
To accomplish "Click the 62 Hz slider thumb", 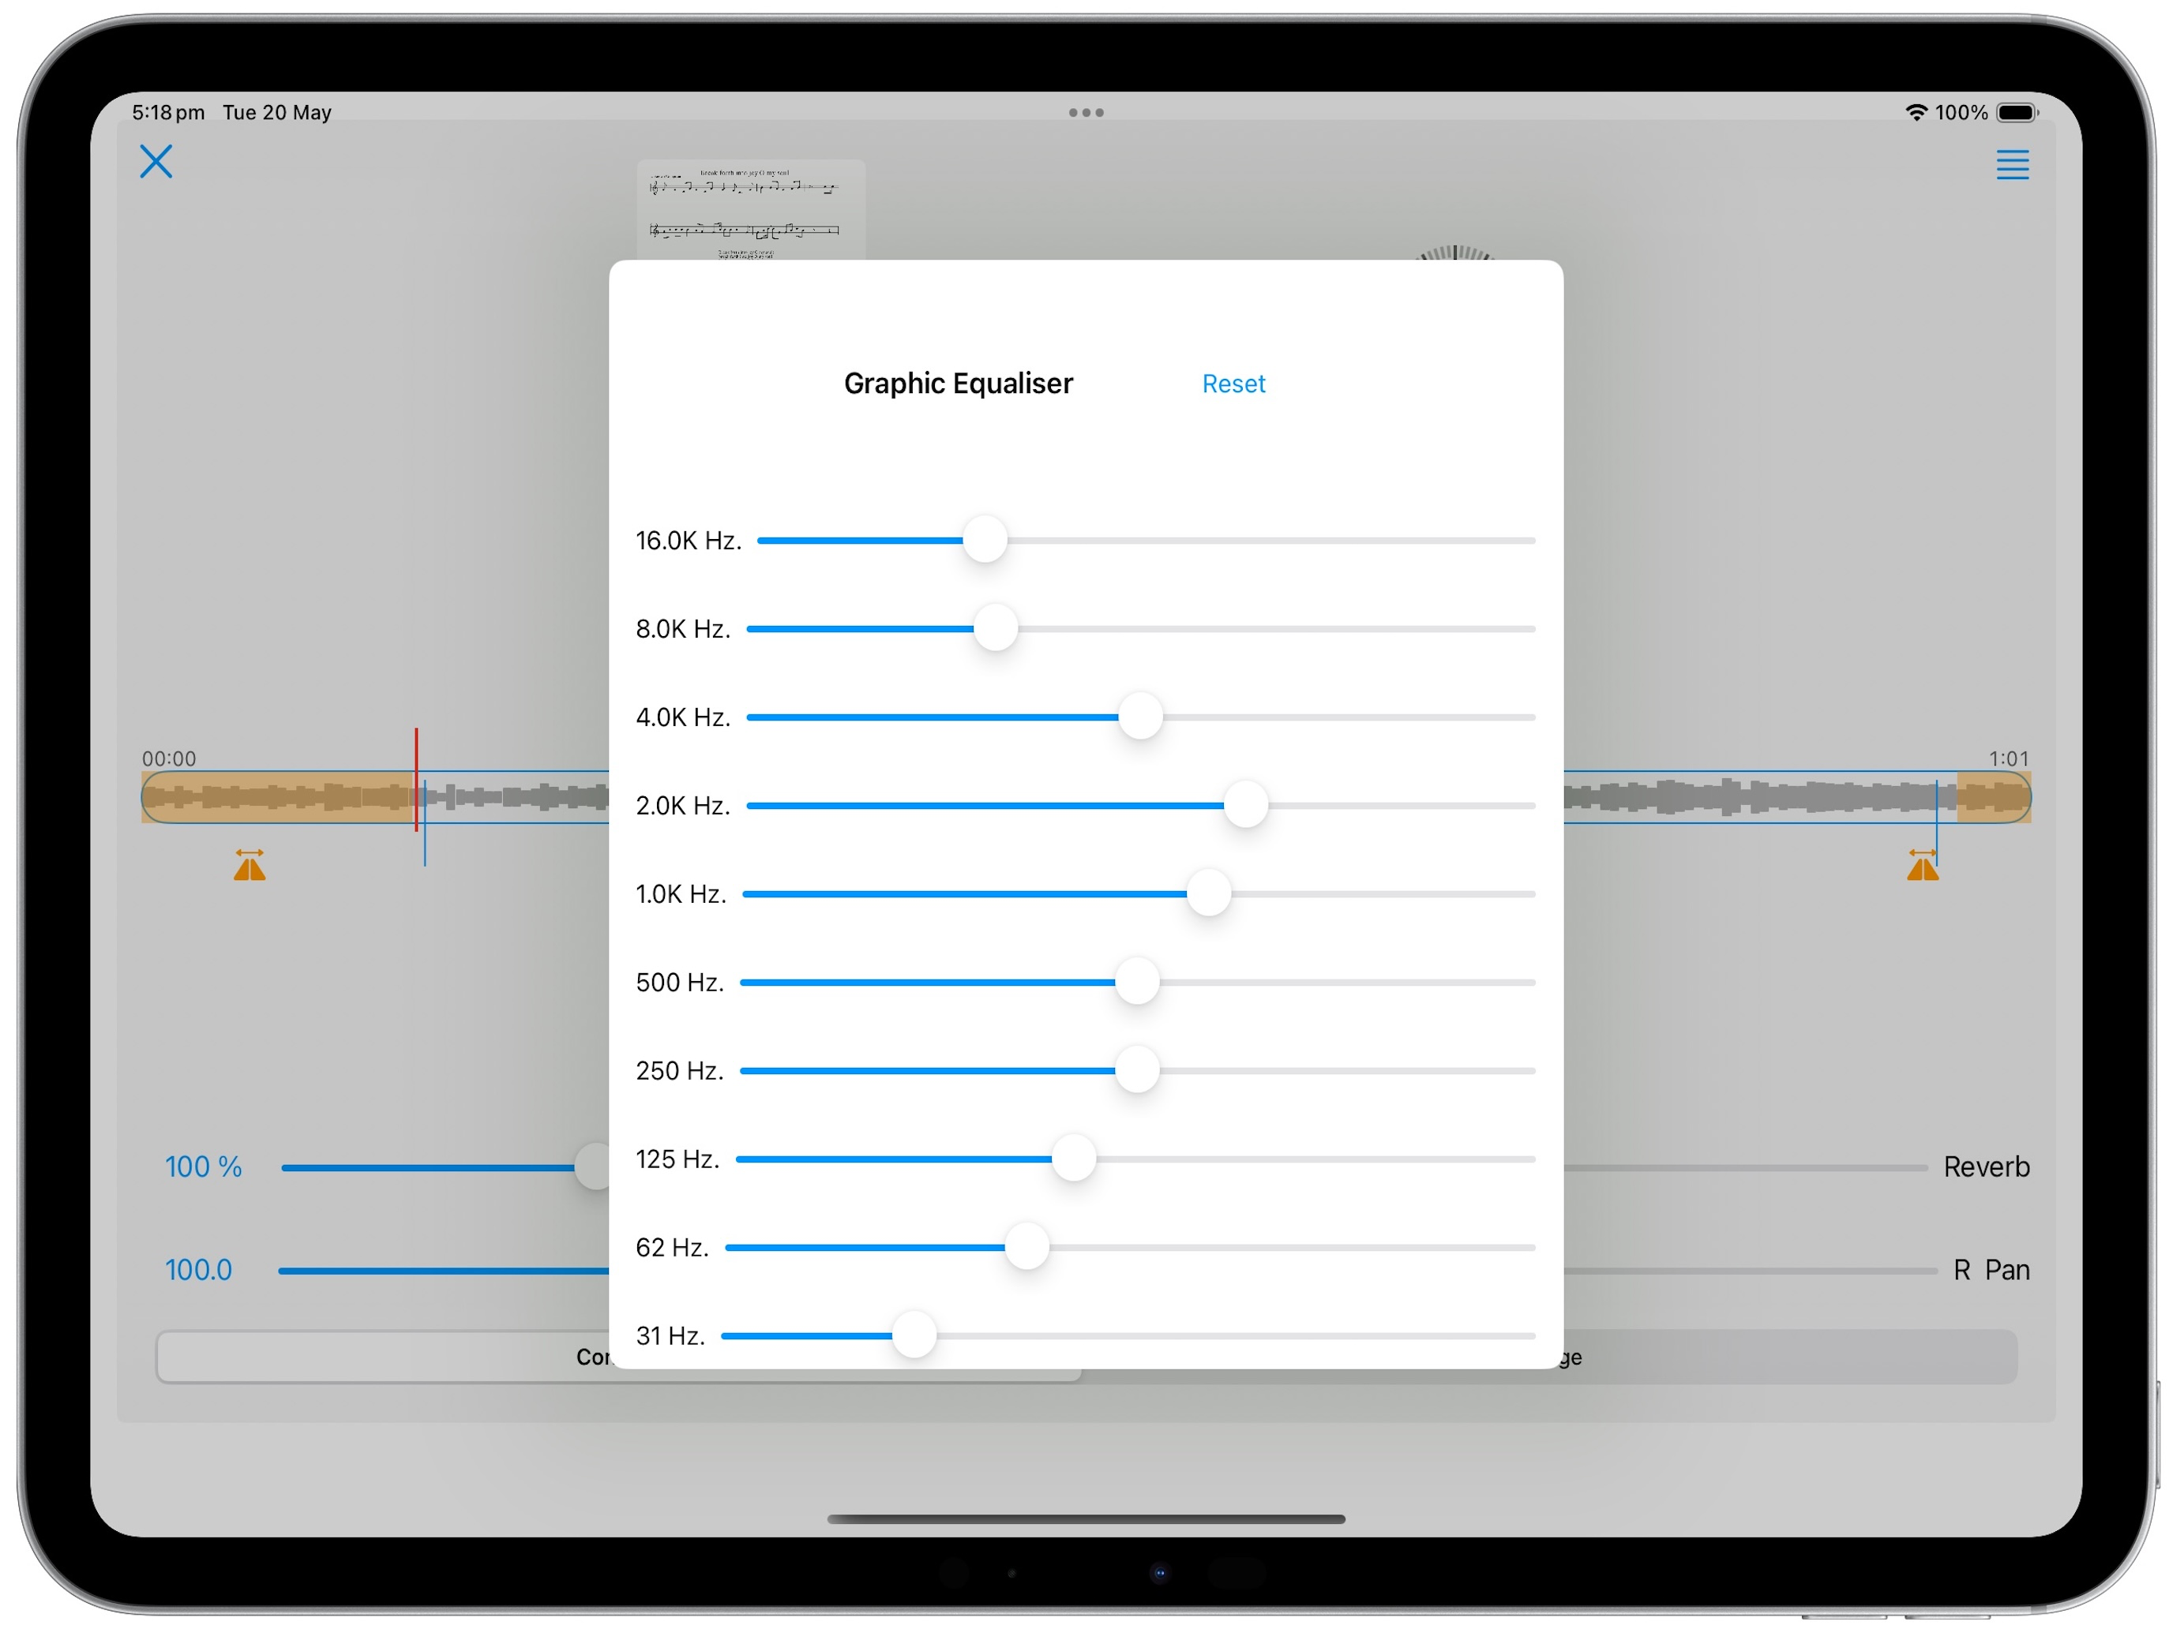I will point(1026,1247).
